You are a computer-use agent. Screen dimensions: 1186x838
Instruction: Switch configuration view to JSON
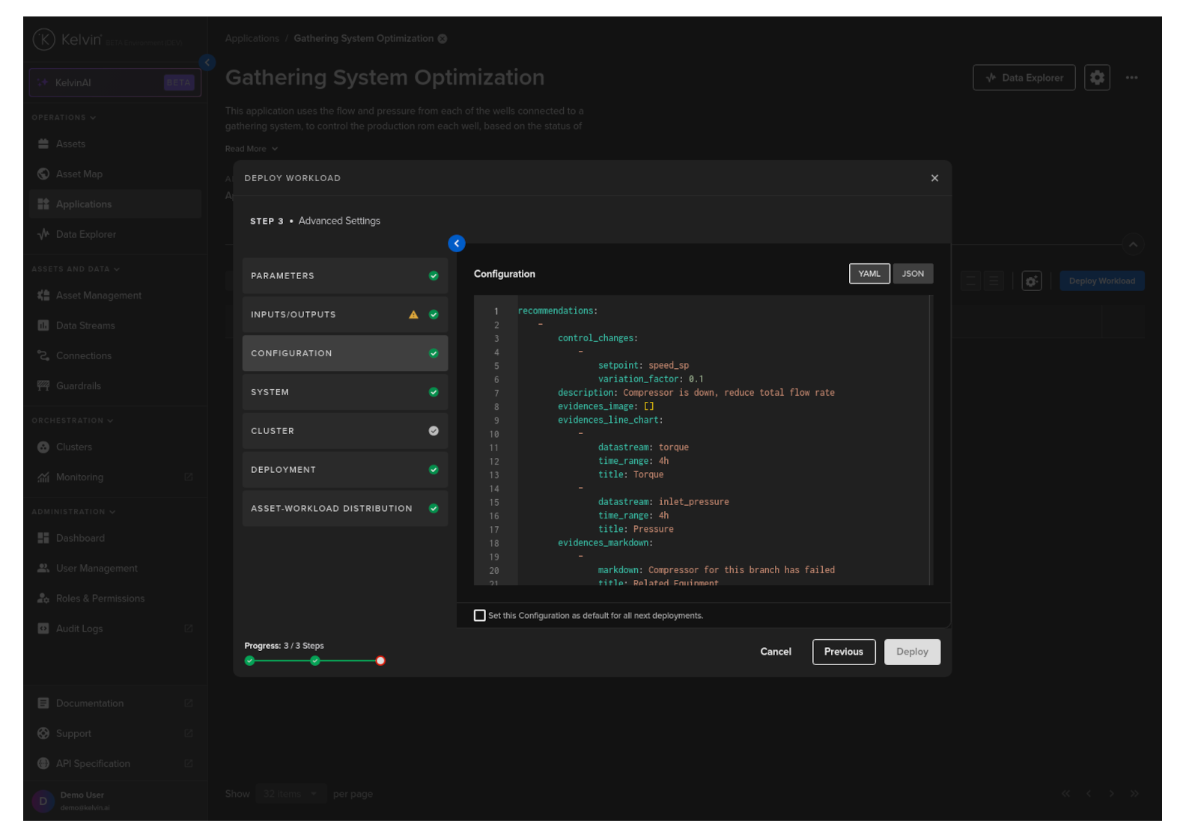click(913, 274)
